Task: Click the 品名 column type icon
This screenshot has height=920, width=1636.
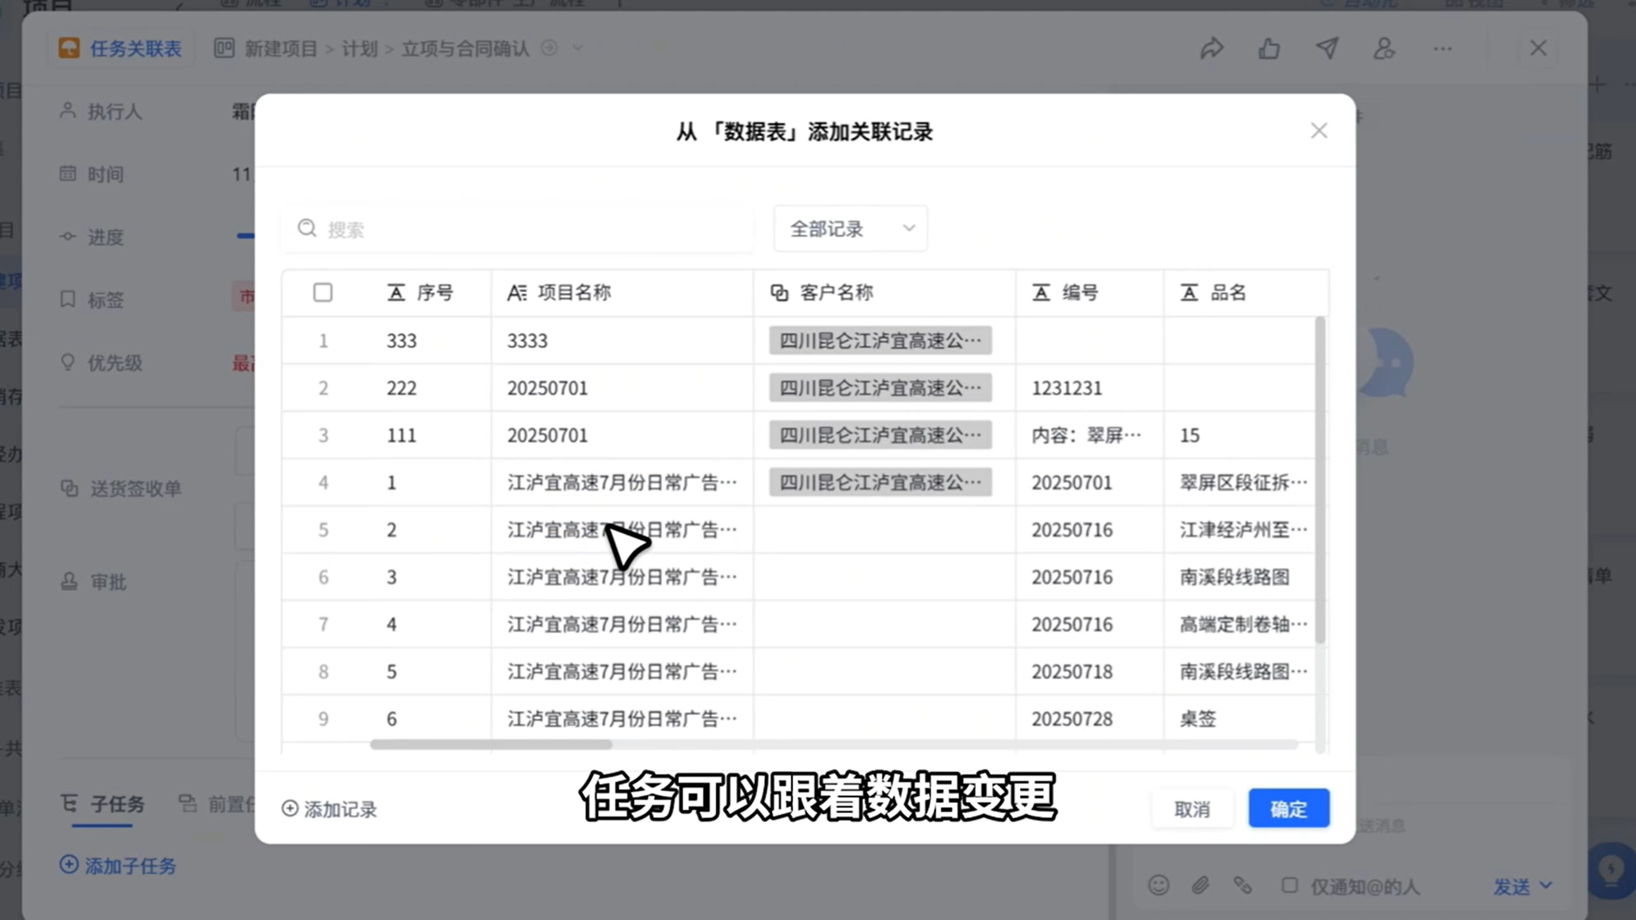Action: coord(1189,293)
